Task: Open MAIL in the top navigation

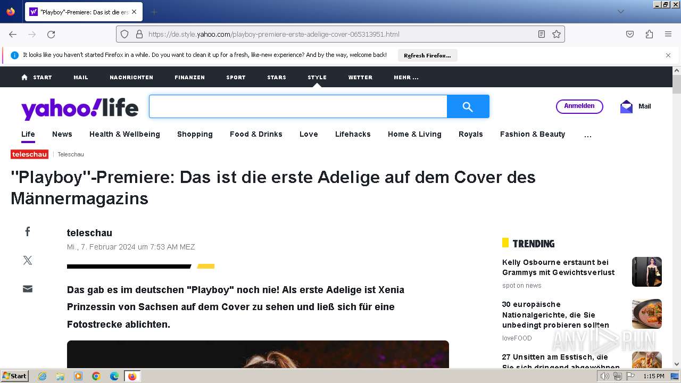Action: (81, 77)
